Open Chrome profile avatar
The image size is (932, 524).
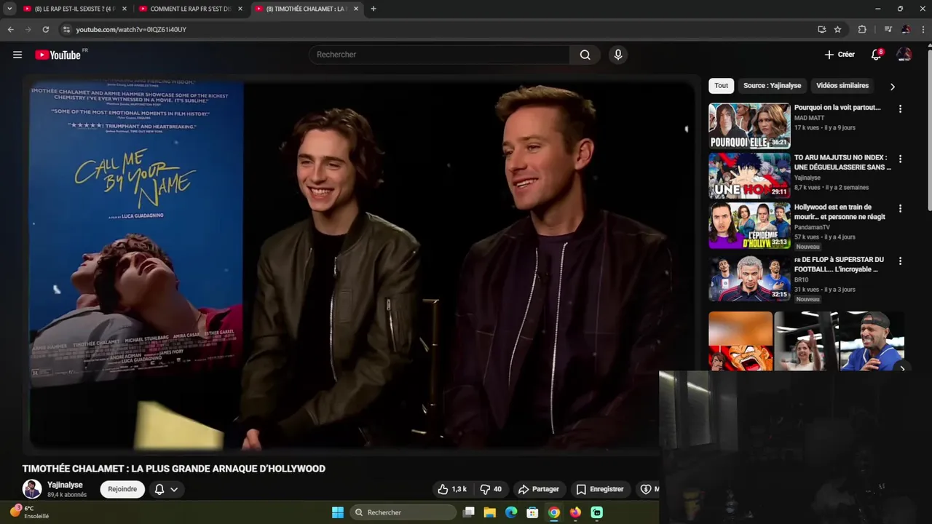click(x=905, y=29)
